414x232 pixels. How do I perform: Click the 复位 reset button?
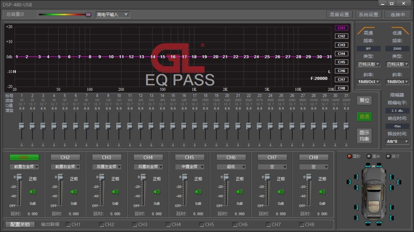364,100
